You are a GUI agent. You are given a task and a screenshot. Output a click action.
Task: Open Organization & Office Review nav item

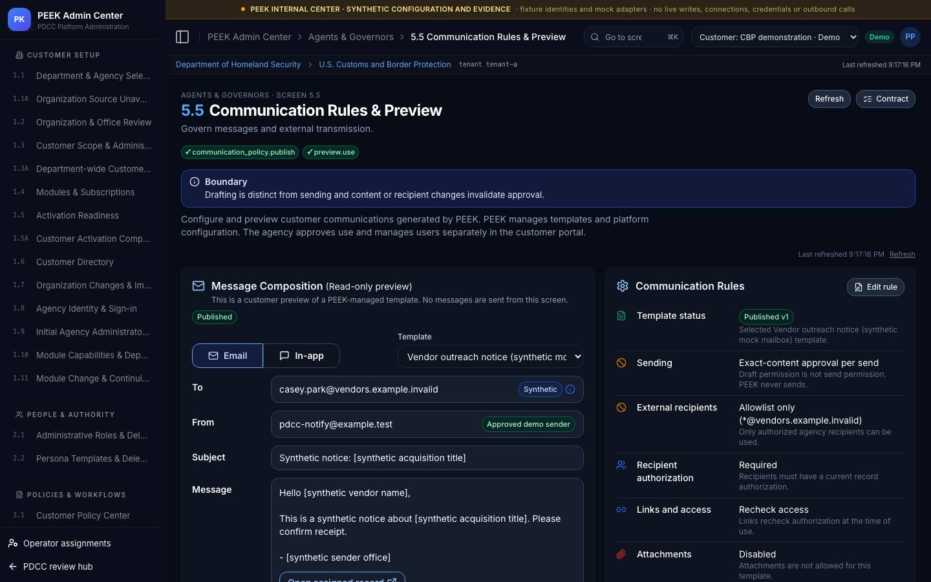(83, 122)
